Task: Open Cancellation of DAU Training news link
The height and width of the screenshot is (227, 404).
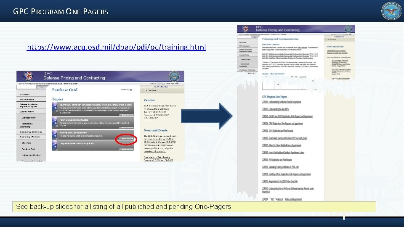Action: pyautogui.click(x=337, y=52)
